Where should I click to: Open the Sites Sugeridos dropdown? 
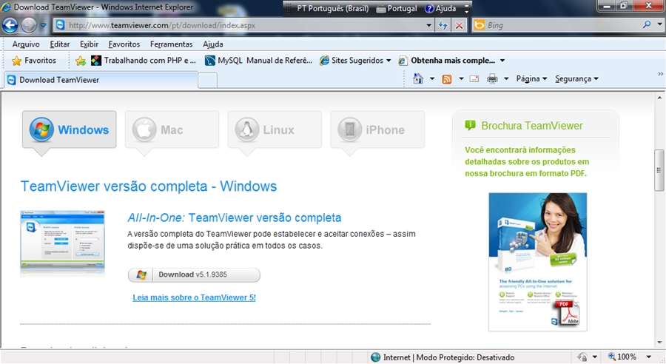pyautogui.click(x=355, y=61)
